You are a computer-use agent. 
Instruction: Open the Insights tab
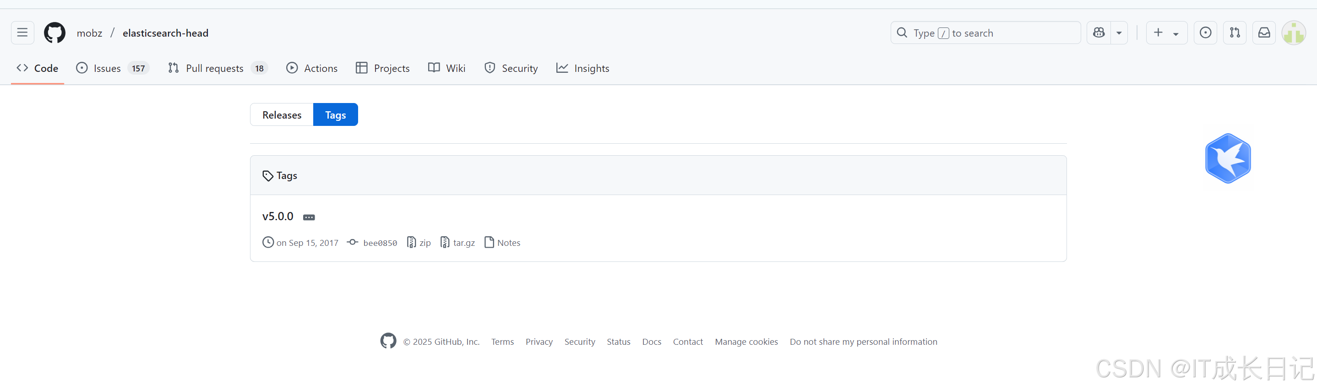coord(583,68)
